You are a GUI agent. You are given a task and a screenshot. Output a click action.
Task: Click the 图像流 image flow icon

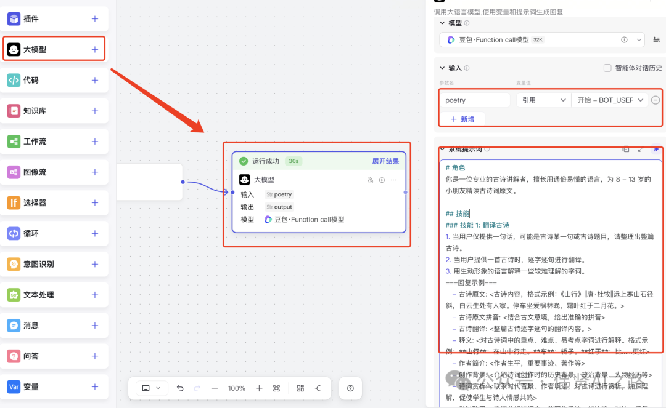pos(14,172)
